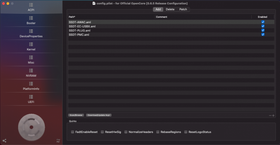Click the share icon in the sidebar corner

click(5, 141)
